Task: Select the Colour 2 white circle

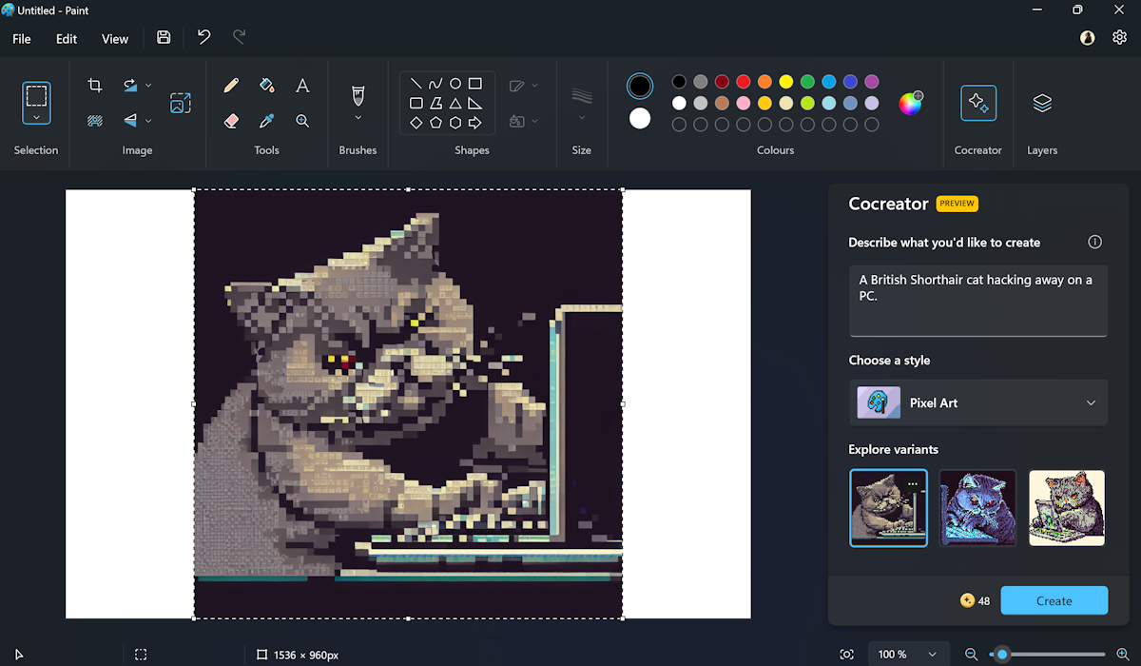Action: (640, 118)
